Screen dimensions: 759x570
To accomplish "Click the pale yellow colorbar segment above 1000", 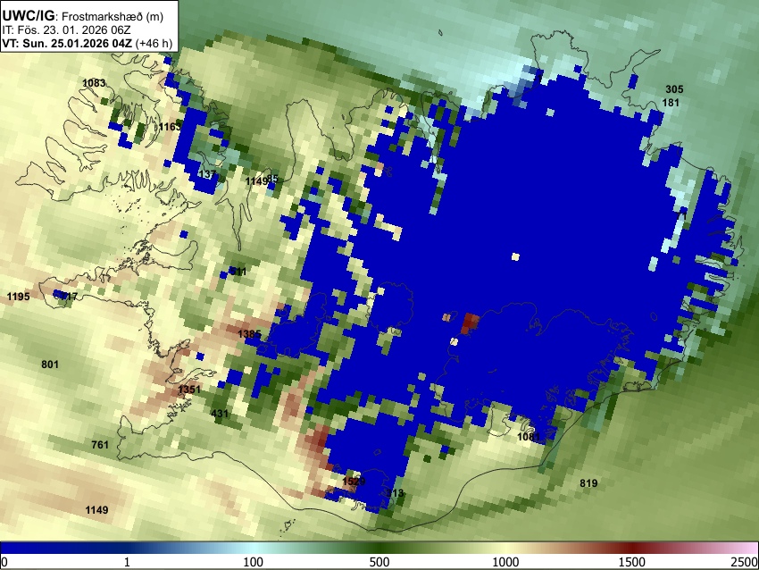I will point(505,548).
